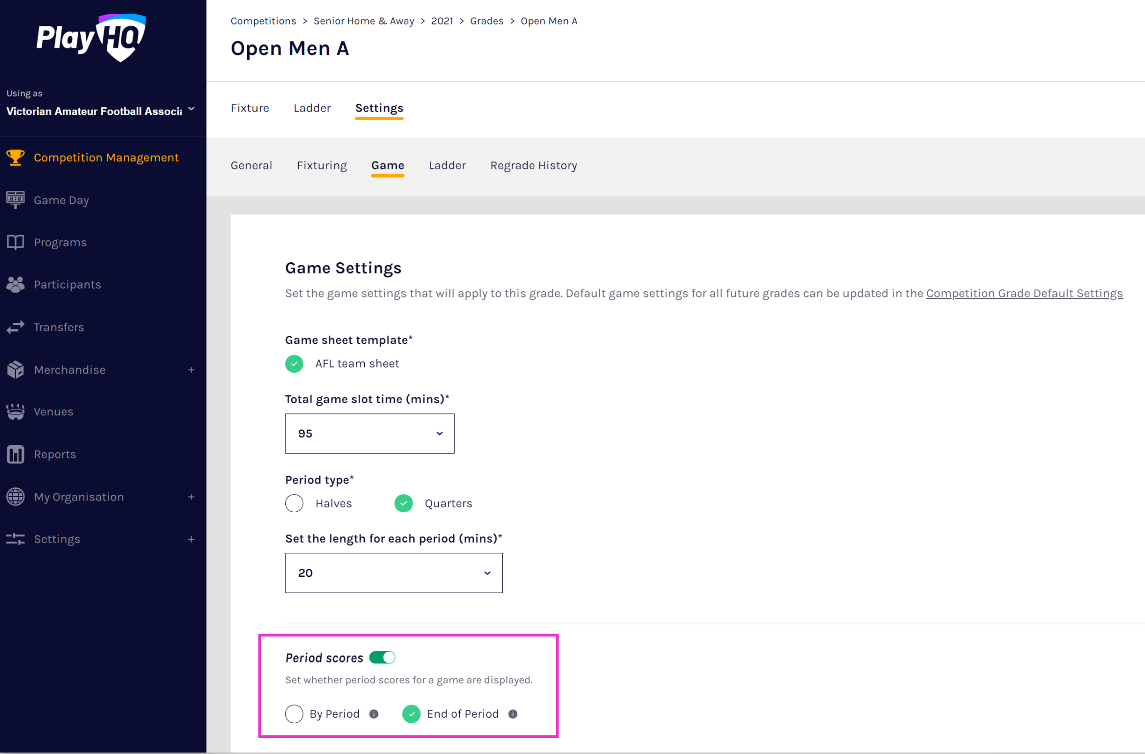Viewport: 1145px width, 754px height.
Task: Open the Venues stadium icon
Action: click(x=15, y=411)
